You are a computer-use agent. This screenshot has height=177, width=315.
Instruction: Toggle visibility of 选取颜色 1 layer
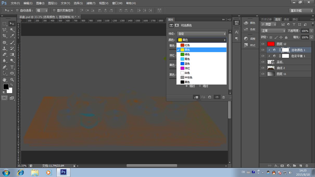tap(263, 50)
